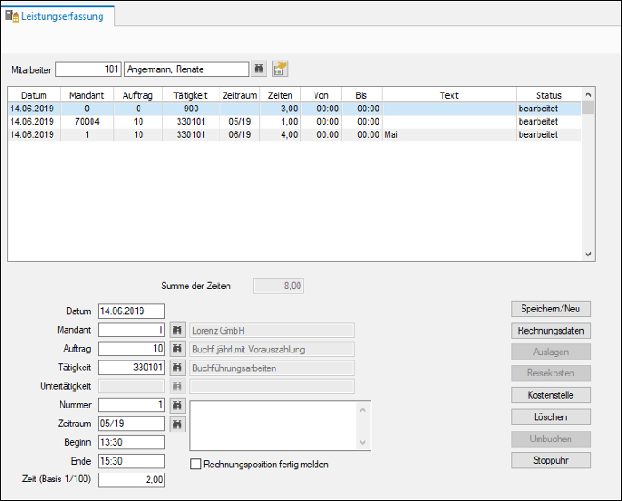The width and height of the screenshot is (622, 501).
Task: Click the Auftrag input field with 10
Action: tap(132, 349)
